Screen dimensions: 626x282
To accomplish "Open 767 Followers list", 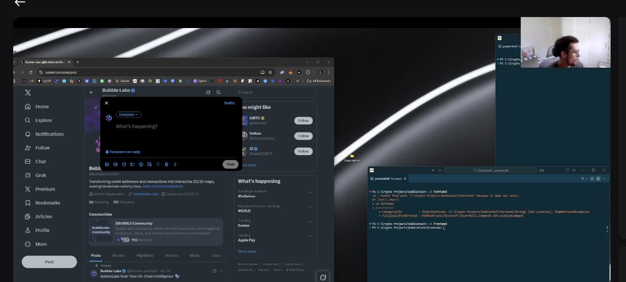I will click(123, 202).
